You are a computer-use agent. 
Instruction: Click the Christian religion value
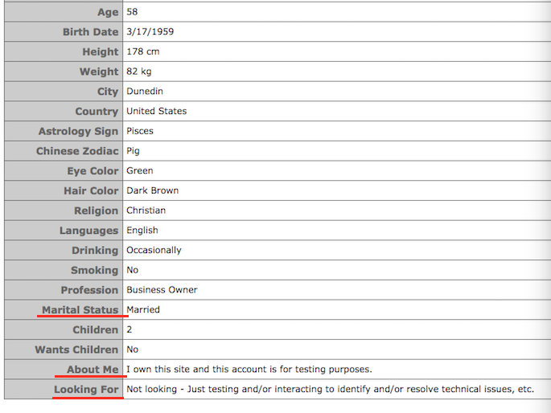tap(146, 211)
